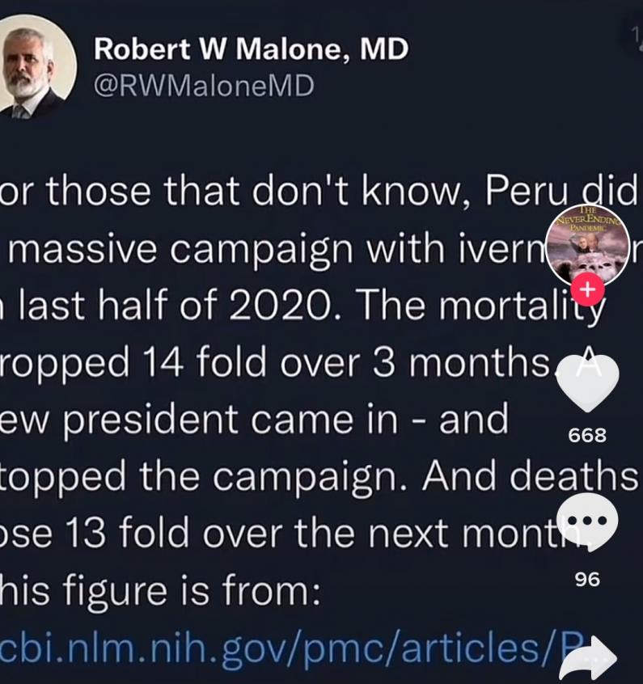Screen dimensions: 643x684
Task: Tap the 96 comments count
Action: pyautogui.click(x=587, y=579)
